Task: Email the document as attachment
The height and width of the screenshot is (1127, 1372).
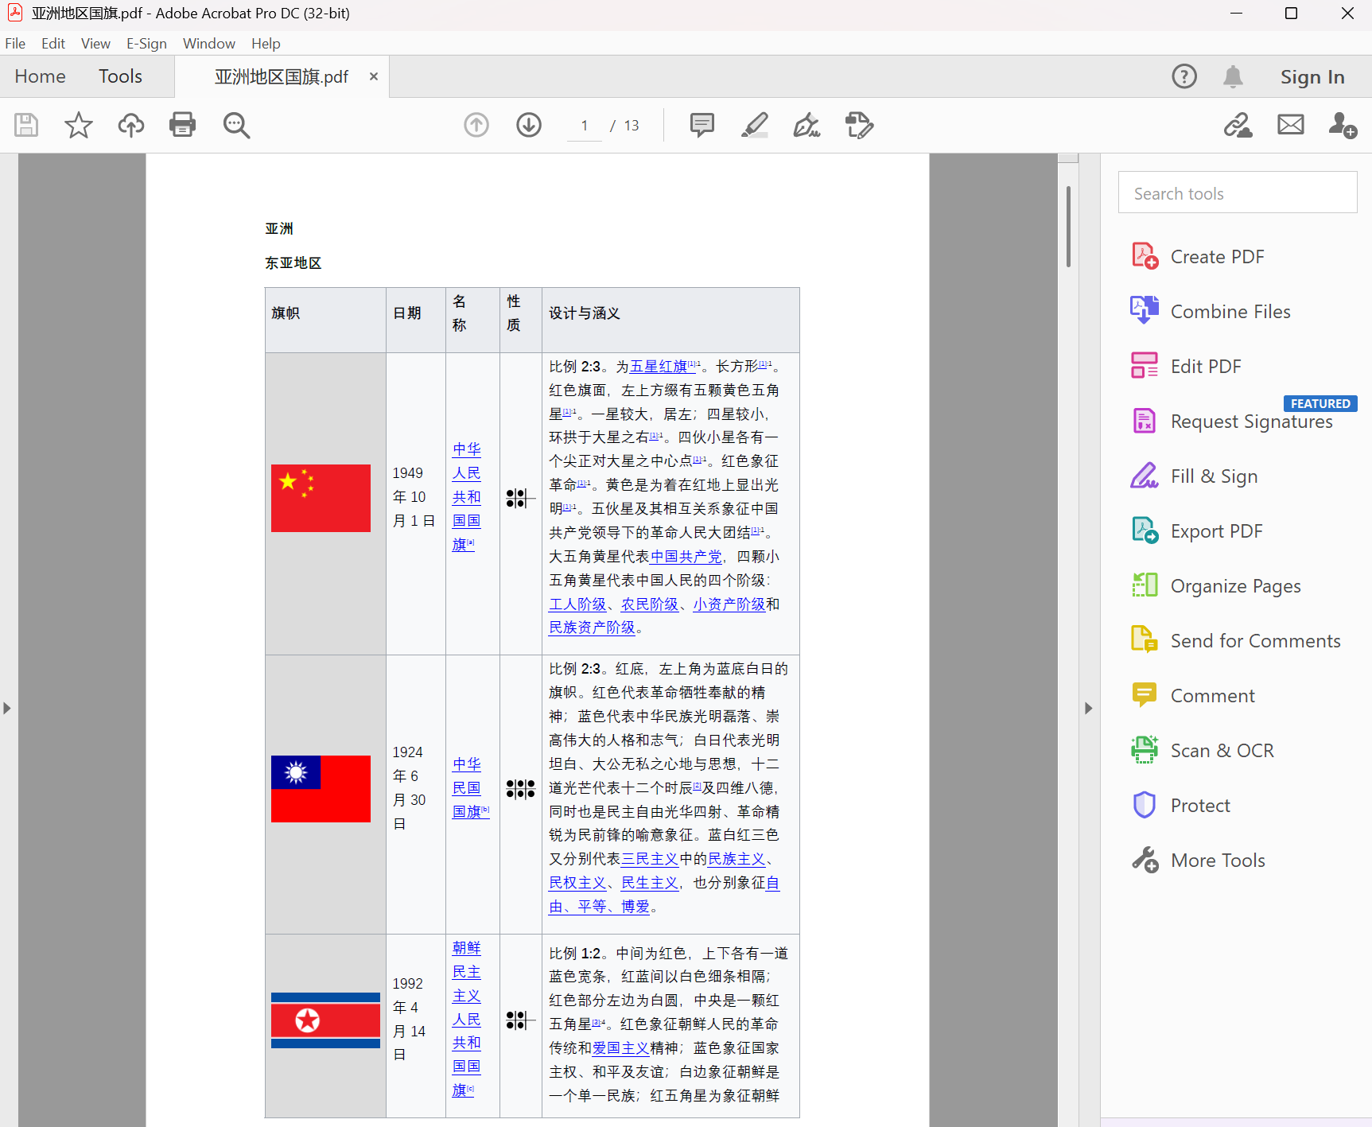Action: click(1289, 125)
